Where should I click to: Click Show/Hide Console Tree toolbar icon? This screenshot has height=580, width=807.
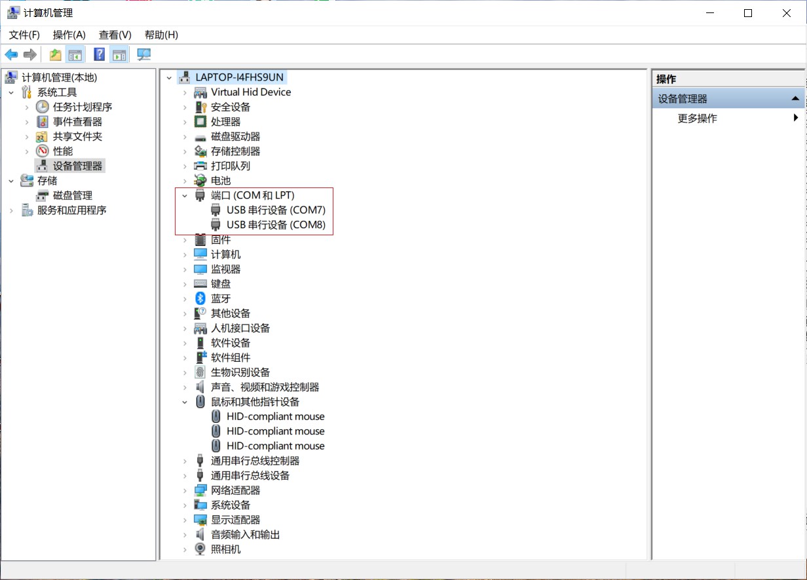[x=76, y=54]
